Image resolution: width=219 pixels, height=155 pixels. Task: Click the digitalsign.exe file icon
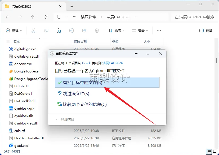tap(11, 49)
